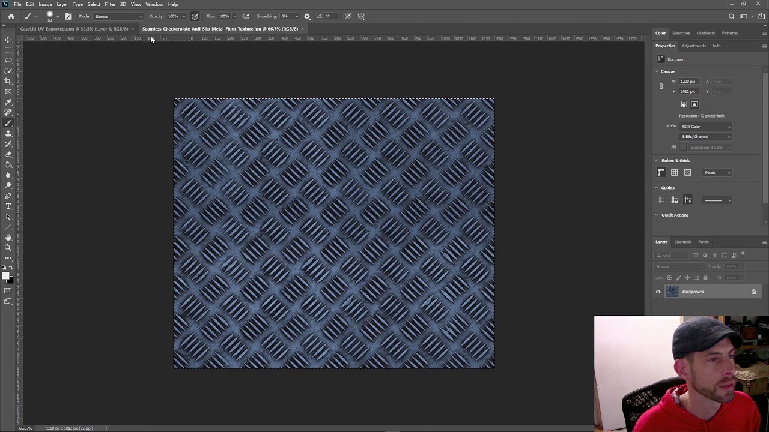Switch to the Adjustments tab

point(694,46)
